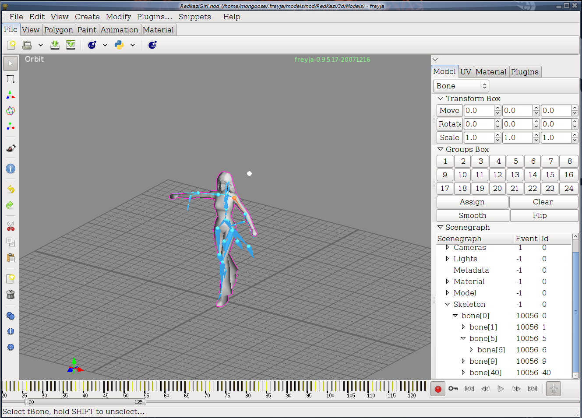
Task: Toggle the red Record button
Action: click(x=438, y=389)
